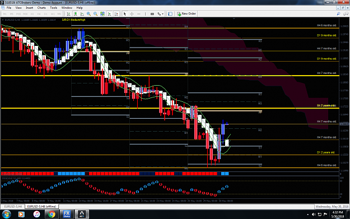Tile chart windows with toolbar icon

coord(102,14)
